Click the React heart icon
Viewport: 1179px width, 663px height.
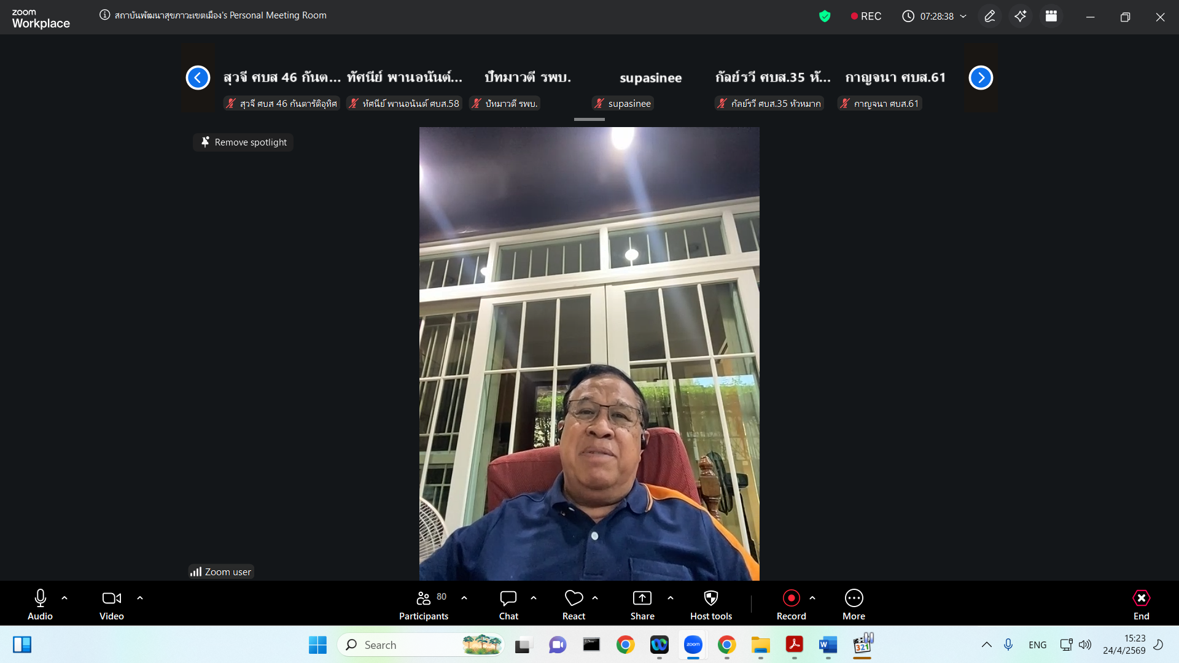click(574, 605)
